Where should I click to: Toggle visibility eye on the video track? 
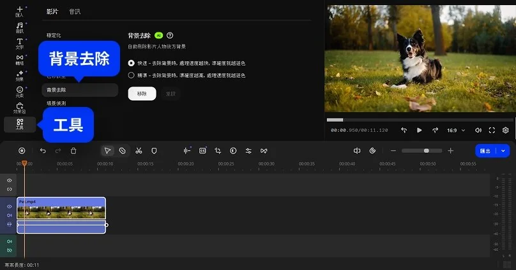tap(10, 207)
